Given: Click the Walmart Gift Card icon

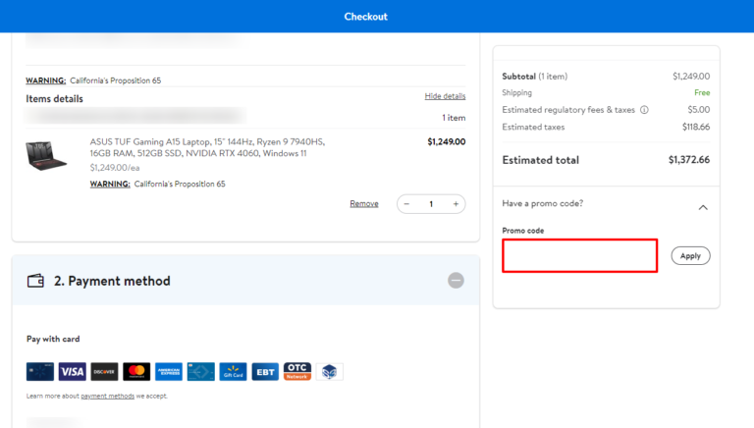Looking at the screenshot, I should (234, 372).
